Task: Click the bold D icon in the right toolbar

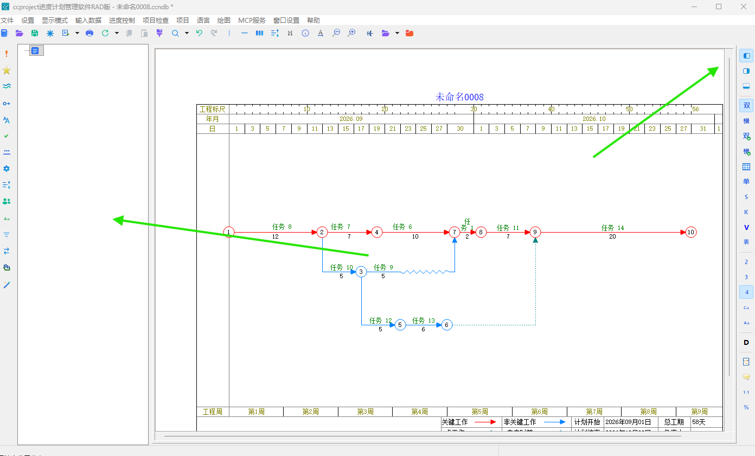Action: (746, 342)
